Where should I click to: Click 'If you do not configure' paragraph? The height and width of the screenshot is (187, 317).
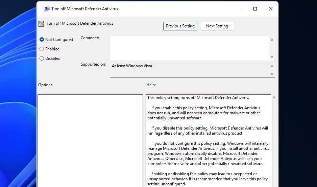point(208,154)
